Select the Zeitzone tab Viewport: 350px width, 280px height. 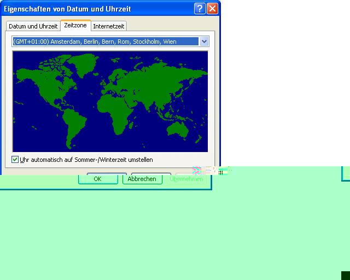pyautogui.click(x=75, y=25)
